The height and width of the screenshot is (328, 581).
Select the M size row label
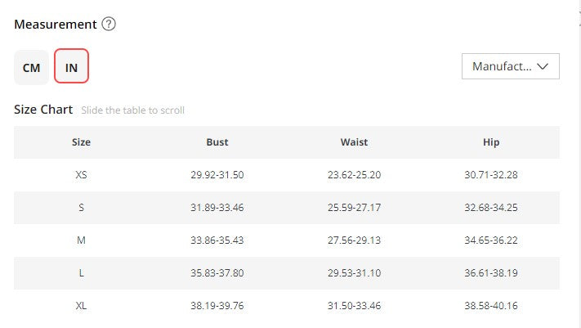point(81,240)
